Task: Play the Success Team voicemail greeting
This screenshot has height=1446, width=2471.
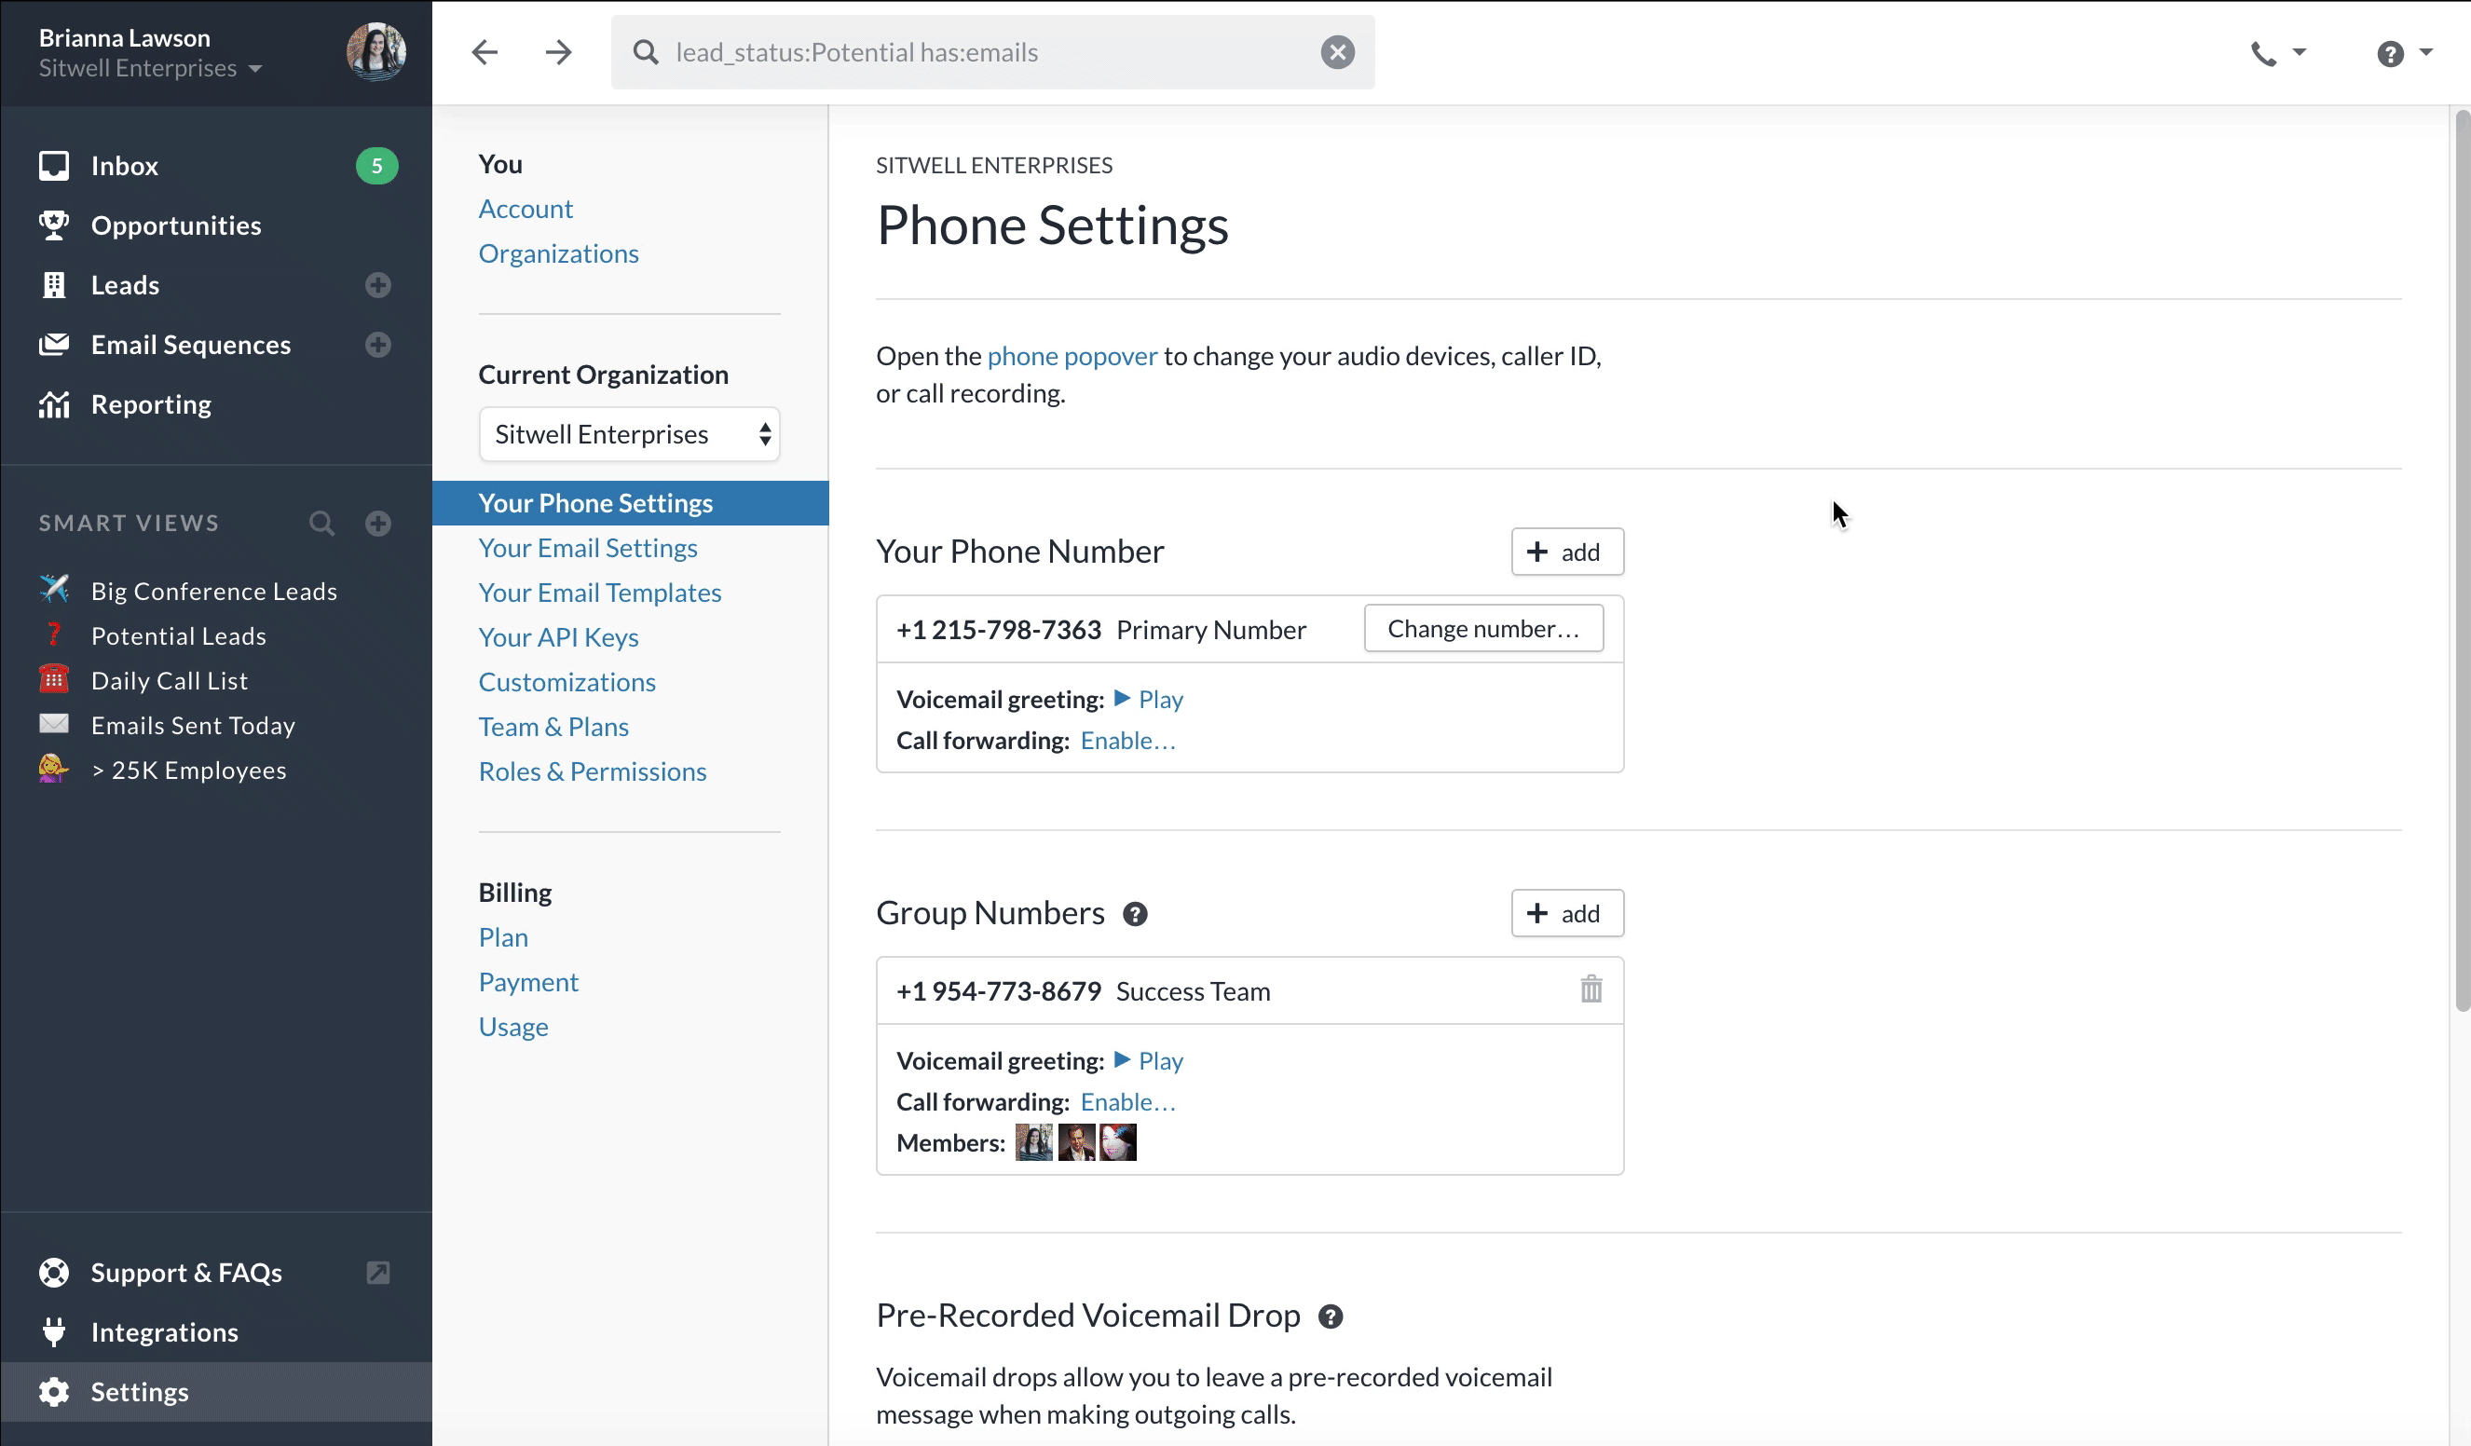Action: pyautogui.click(x=1149, y=1060)
